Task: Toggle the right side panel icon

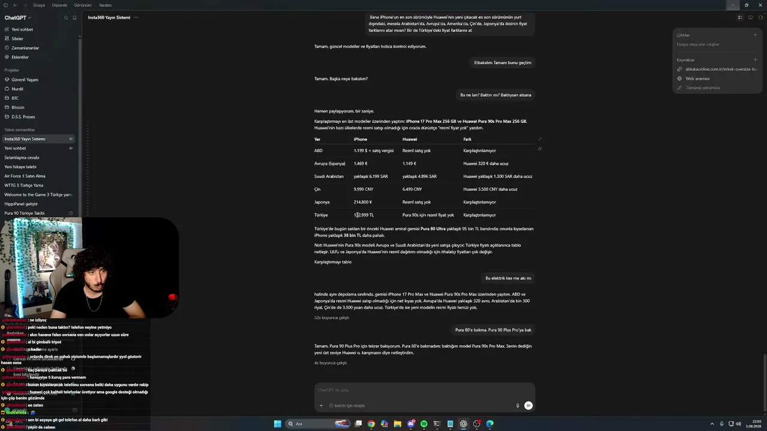Action: pos(760,17)
